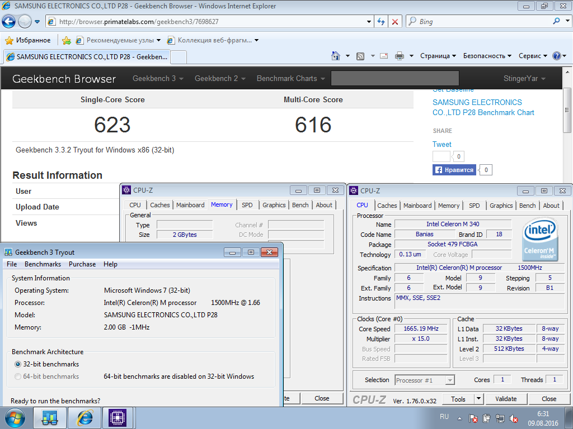Click Validate button in CPU-Z
The image size is (573, 429).
click(x=506, y=399)
